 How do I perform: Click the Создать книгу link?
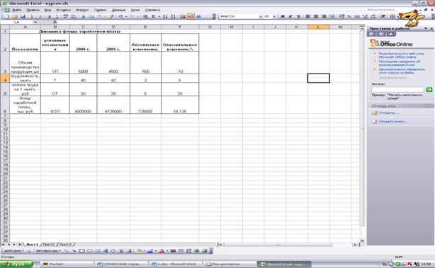pos(393,121)
